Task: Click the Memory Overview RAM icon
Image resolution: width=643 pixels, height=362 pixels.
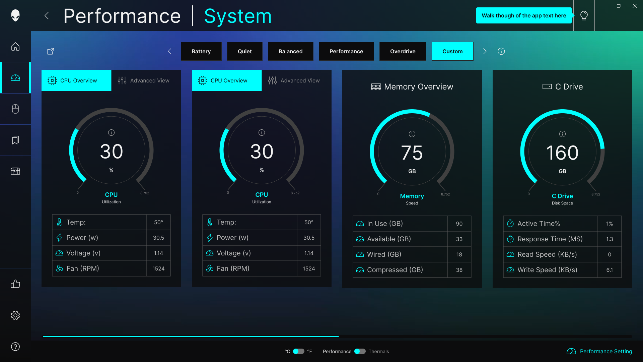Action: (x=376, y=87)
